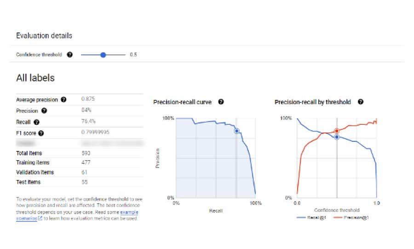The image size is (414, 249).
Task: Click the external link icon after scenarios
Action: click(x=40, y=219)
